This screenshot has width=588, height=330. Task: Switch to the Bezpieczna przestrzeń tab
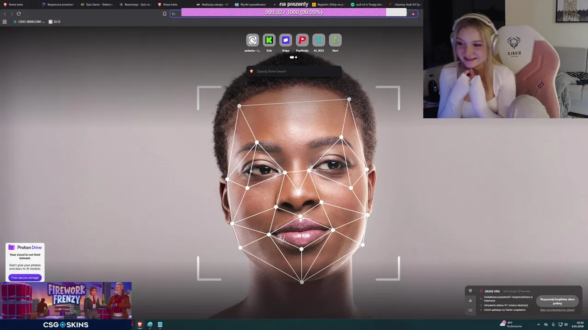tap(57, 5)
